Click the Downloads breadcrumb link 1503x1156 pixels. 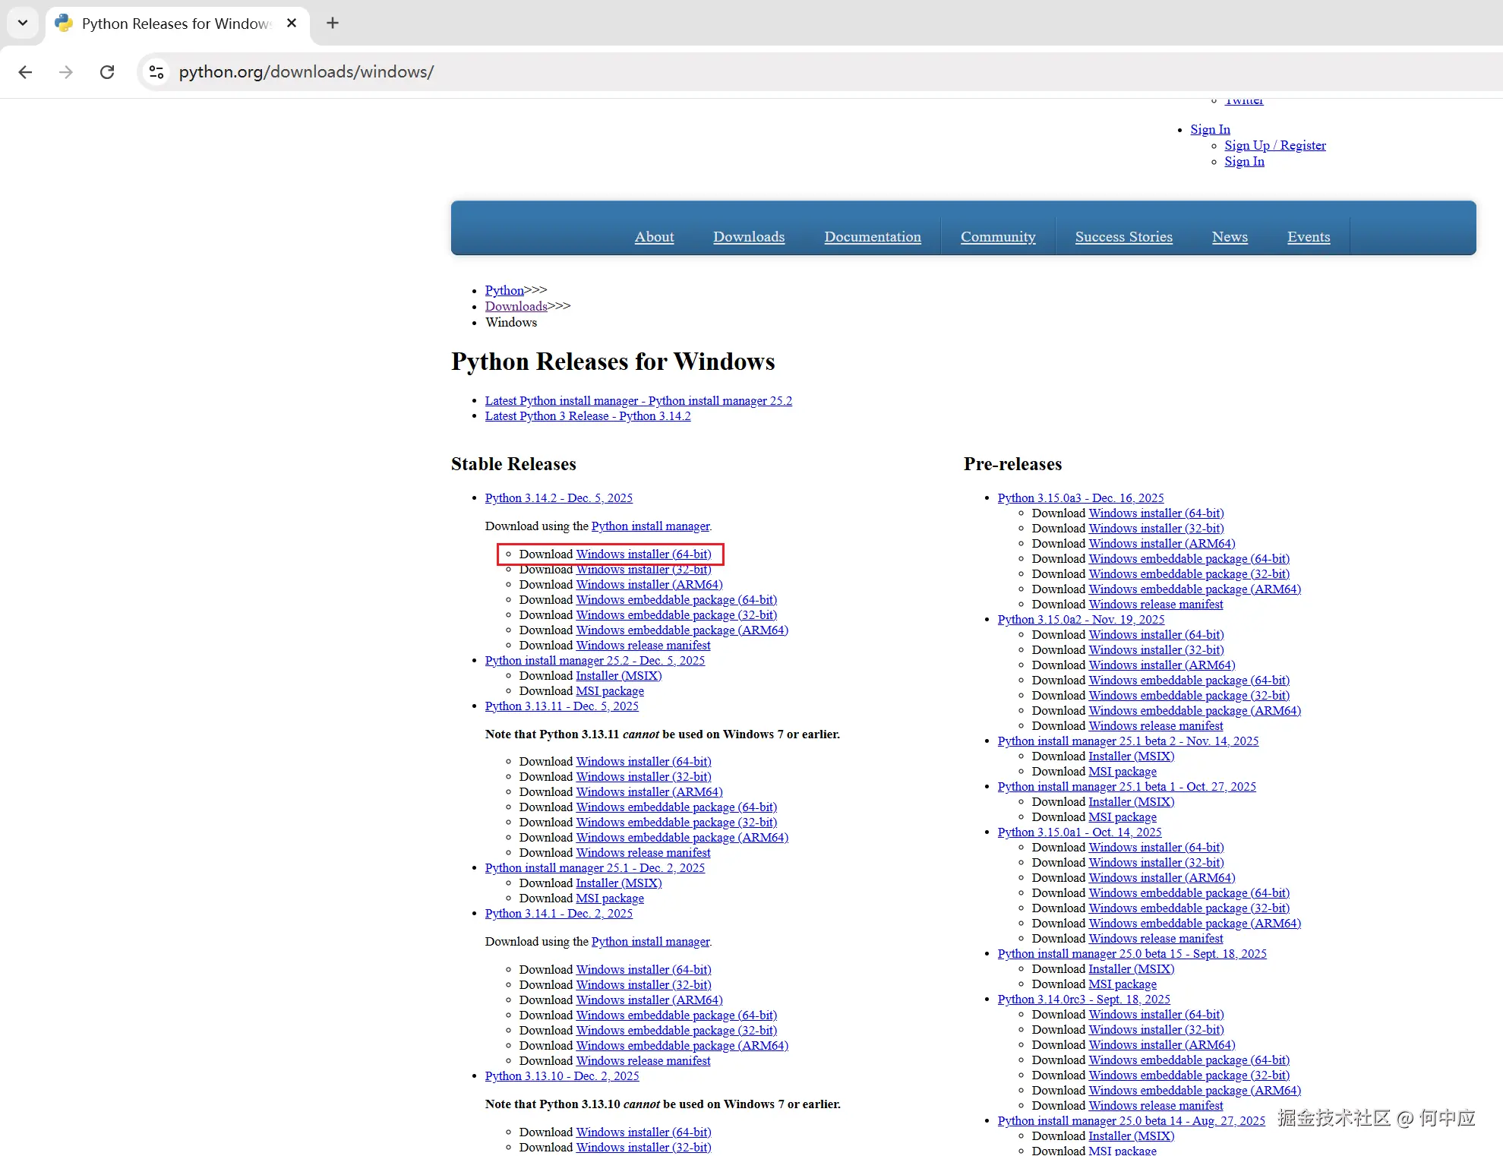coord(516,306)
